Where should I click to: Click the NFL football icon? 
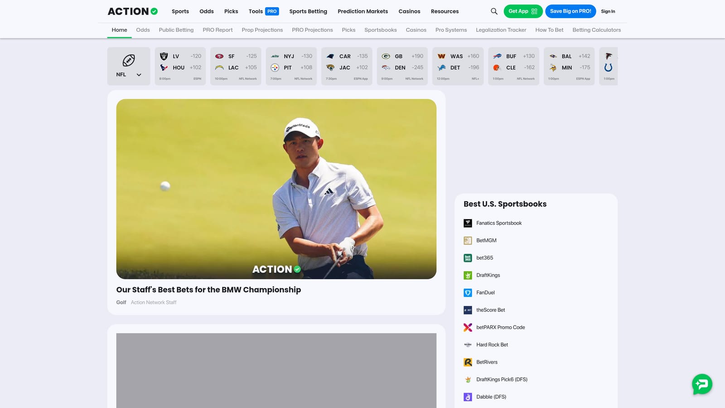[x=129, y=60]
